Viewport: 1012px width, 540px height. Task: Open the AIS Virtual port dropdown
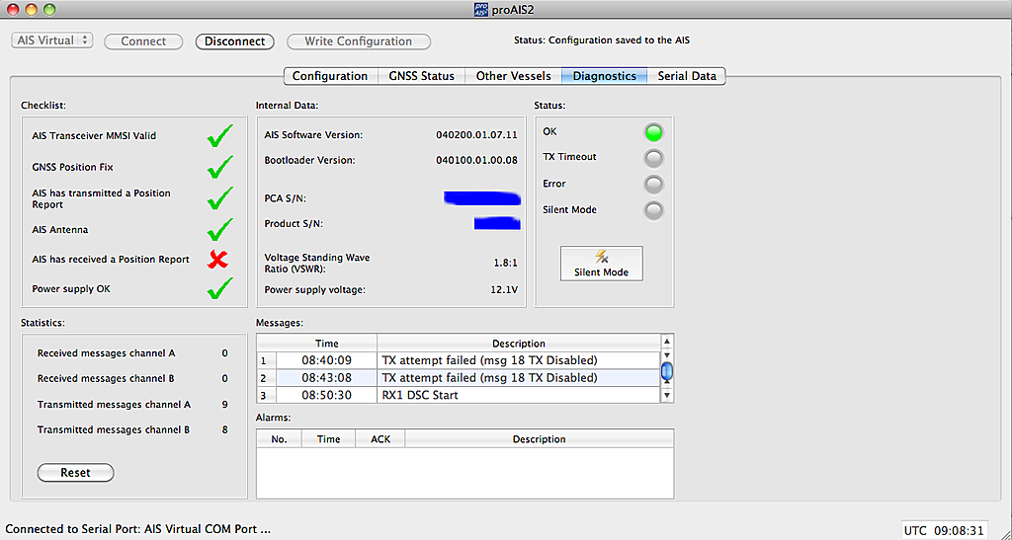tap(52, 39)
